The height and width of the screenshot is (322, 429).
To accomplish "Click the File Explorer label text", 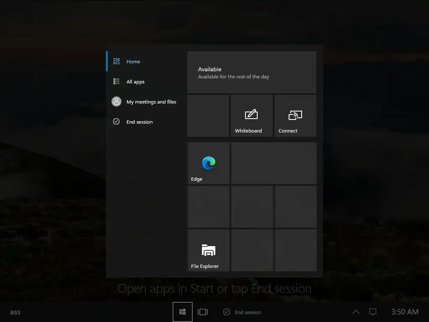I will coord(205,266).
